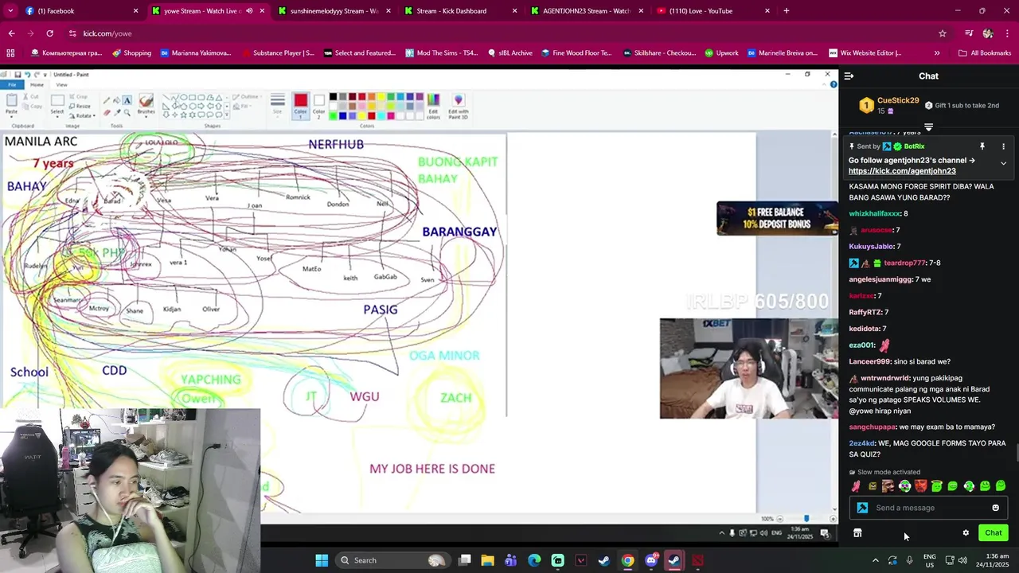Viewport: 1019px width, 573px height.
Task: Click the green Chat send button
Action: 993,533
